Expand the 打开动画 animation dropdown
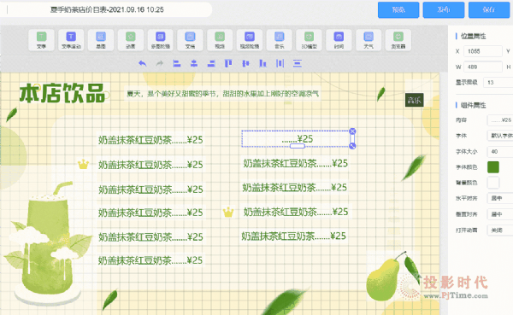This screenshot has width=513, height=315. click(x=500, y=230)
